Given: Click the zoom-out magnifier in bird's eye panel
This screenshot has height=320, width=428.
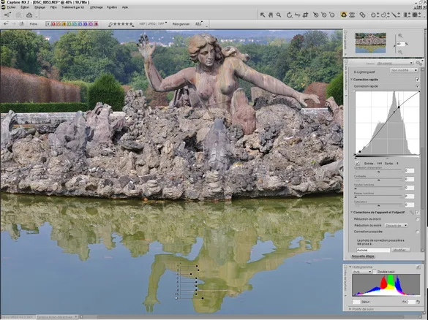Looking at the screenshot, I should pos(400,52).
